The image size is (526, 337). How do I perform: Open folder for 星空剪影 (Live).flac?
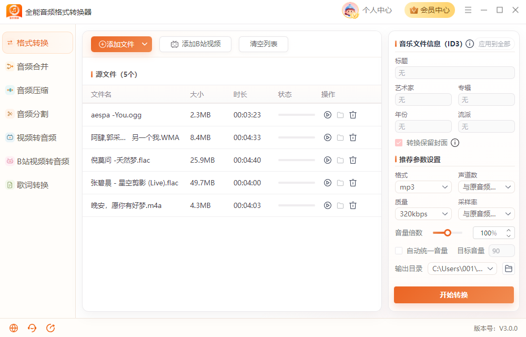pyautogui.click(x=340, y=183)
